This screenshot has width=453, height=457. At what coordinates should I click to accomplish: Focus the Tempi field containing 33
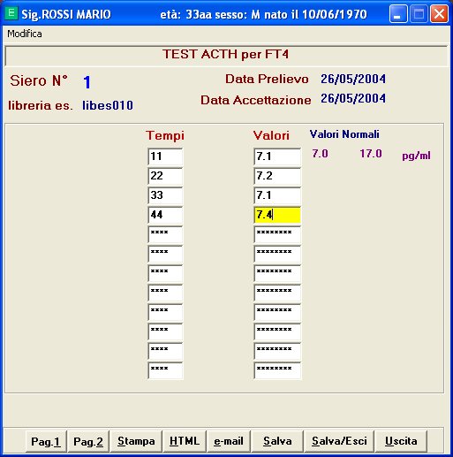pyautogui.click(x=165, y=195)
